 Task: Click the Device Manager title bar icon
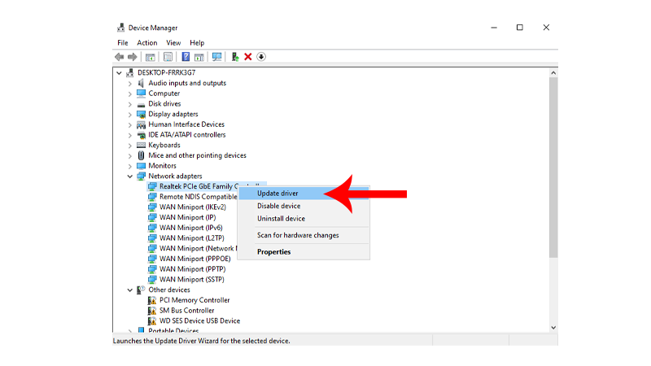point(120,28)
